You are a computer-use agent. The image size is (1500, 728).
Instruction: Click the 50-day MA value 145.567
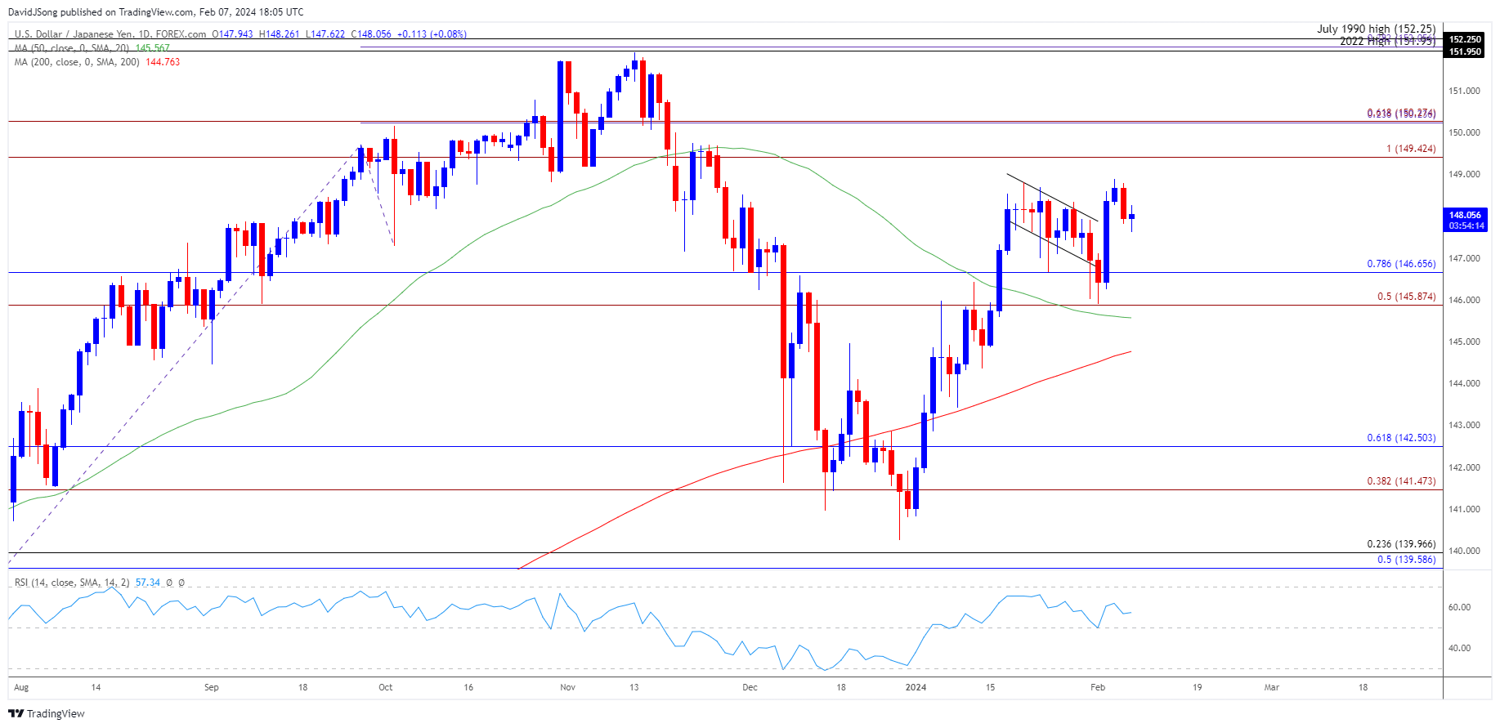pos(153,48)
